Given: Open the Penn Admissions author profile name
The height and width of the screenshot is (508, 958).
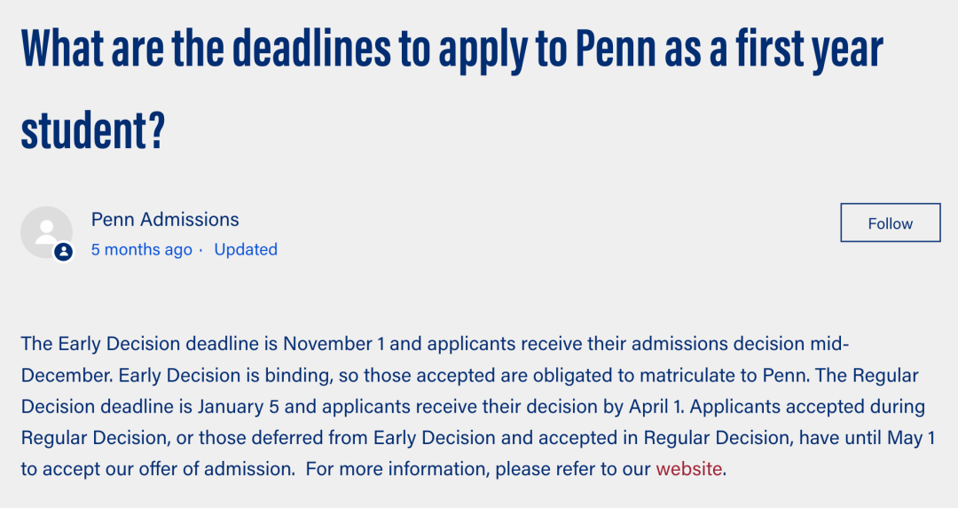Looking at the screenshot, I should pyautogui.click(x=165, y=219).
